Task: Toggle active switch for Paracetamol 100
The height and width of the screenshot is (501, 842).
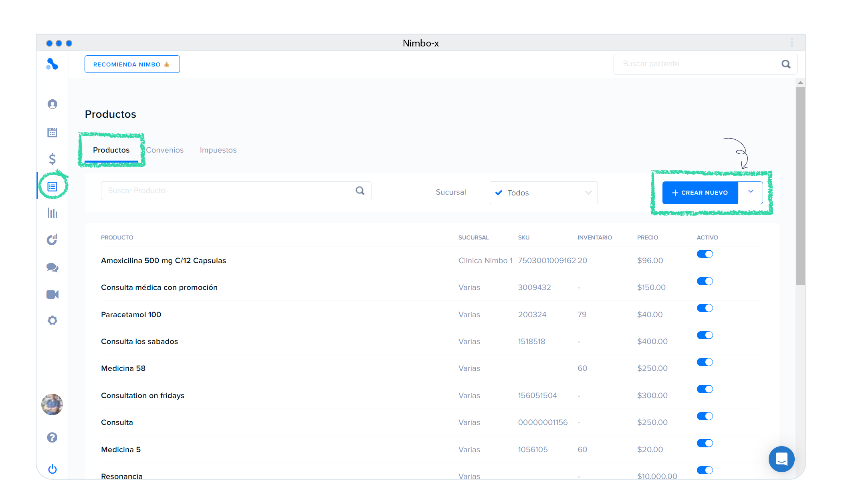Action: pyautogui.click(x=705, y=308)
